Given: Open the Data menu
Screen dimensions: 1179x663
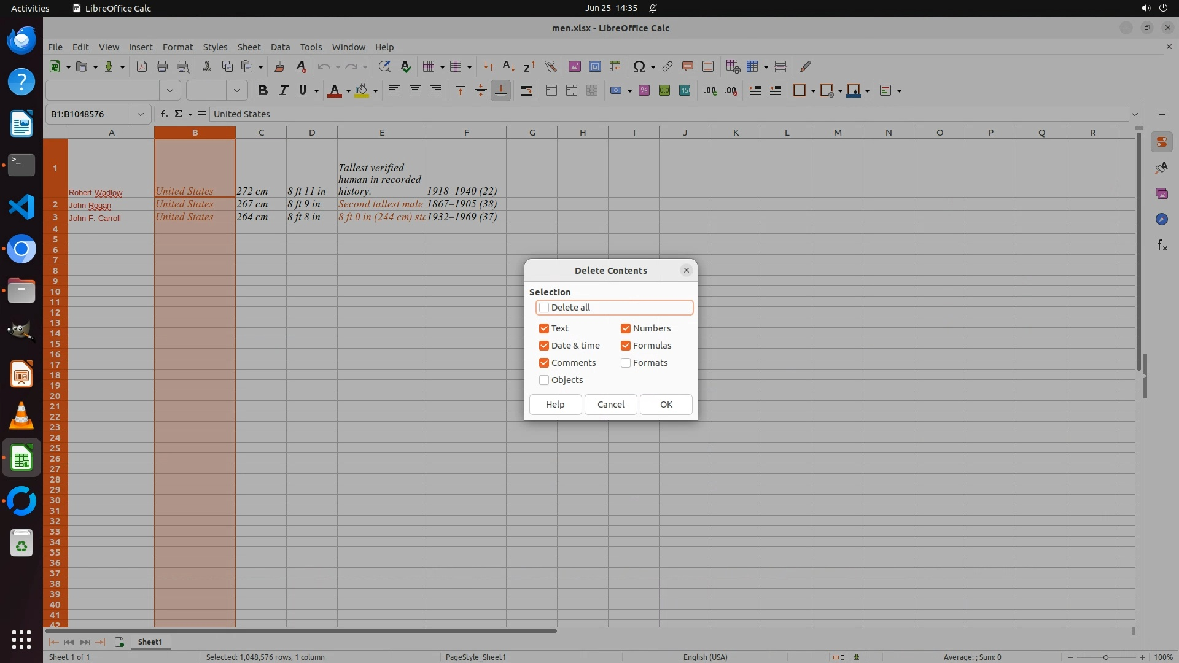Looking at the screenshot, I should [x=280, y=47].
